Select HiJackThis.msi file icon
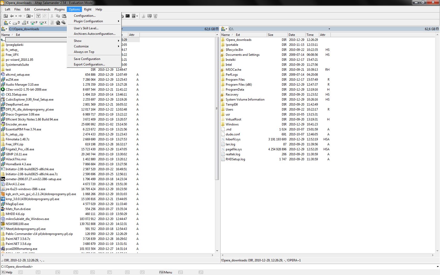Image resolution: width=440 pixels, height=275 pixels. click(3, 159)
